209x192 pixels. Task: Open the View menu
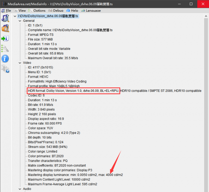click(20, 11)
